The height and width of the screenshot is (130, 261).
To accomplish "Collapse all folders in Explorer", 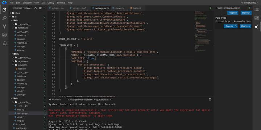I will 40,8.
